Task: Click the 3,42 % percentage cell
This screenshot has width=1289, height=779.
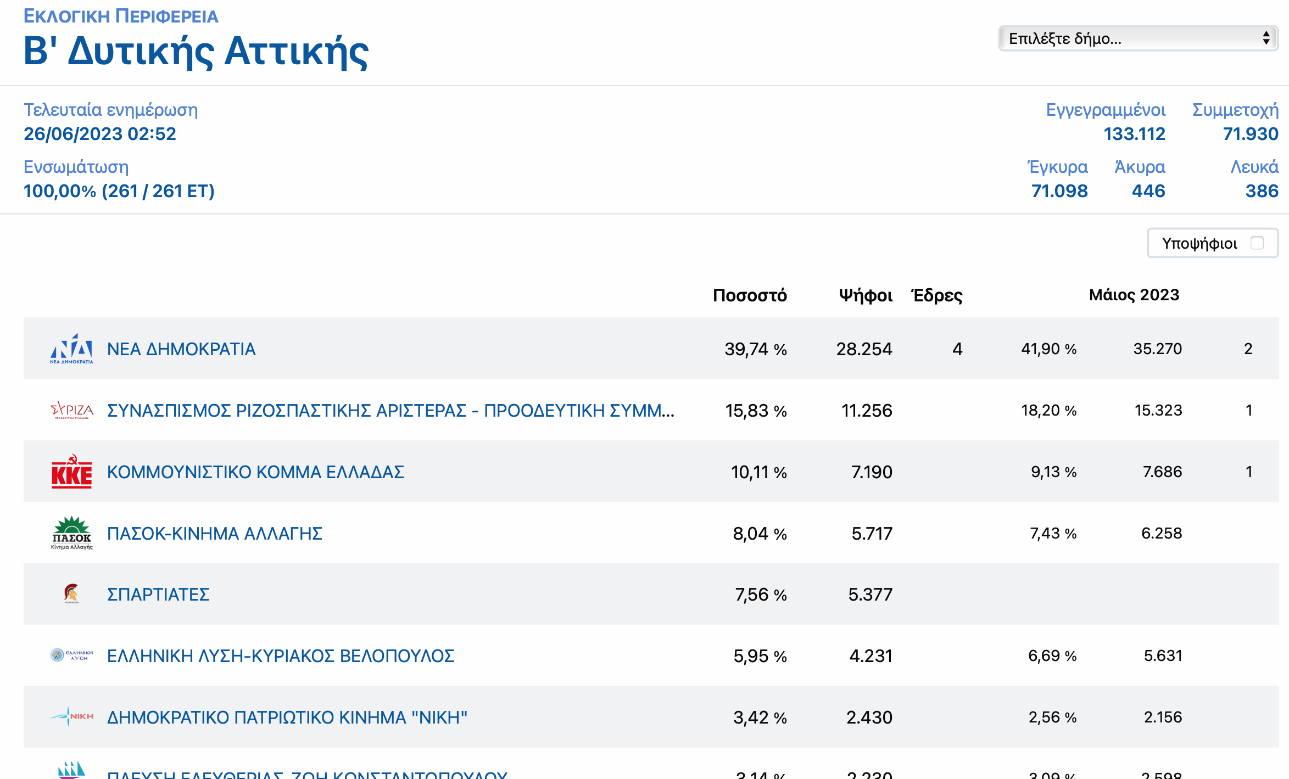Action: coord(761,718)
